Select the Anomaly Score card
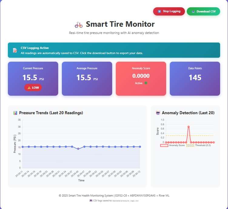228x209 pixels. tap(141, 79)
